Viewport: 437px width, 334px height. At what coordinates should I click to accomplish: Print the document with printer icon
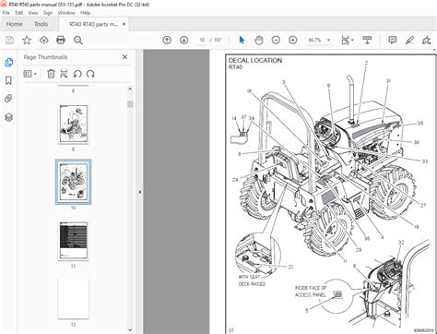tap(61, 40)
